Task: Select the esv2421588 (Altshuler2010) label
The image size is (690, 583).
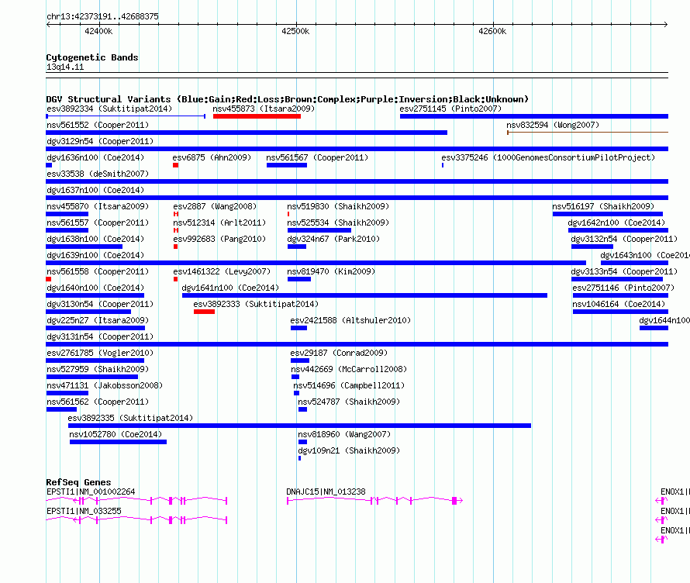Action: click(x=350, y=320)
